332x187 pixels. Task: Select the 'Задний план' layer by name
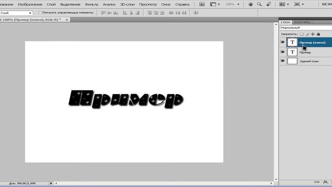309,61
